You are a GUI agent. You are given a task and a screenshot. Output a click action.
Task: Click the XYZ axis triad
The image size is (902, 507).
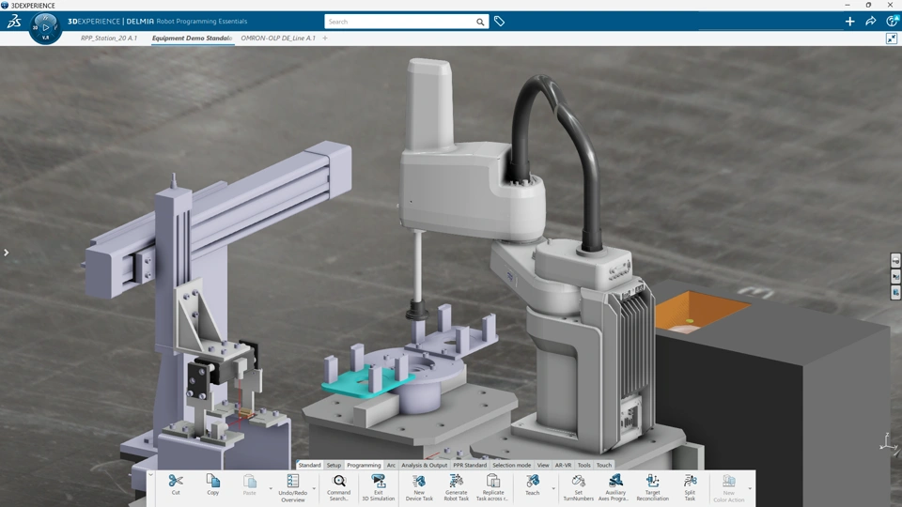click(x=888, y=441)
